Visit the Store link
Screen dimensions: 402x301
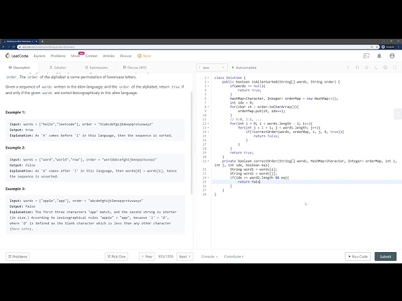click(x=144, y=56)
